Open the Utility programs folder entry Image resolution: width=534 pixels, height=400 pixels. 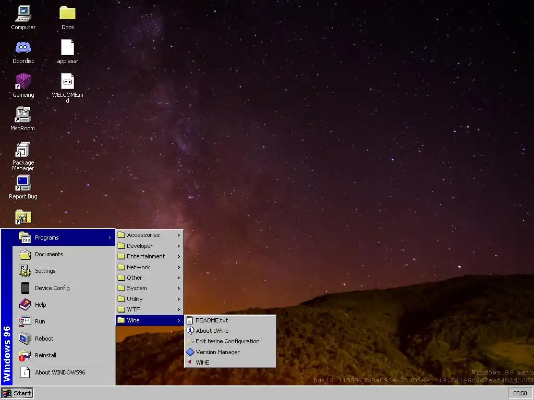(150, 299)
